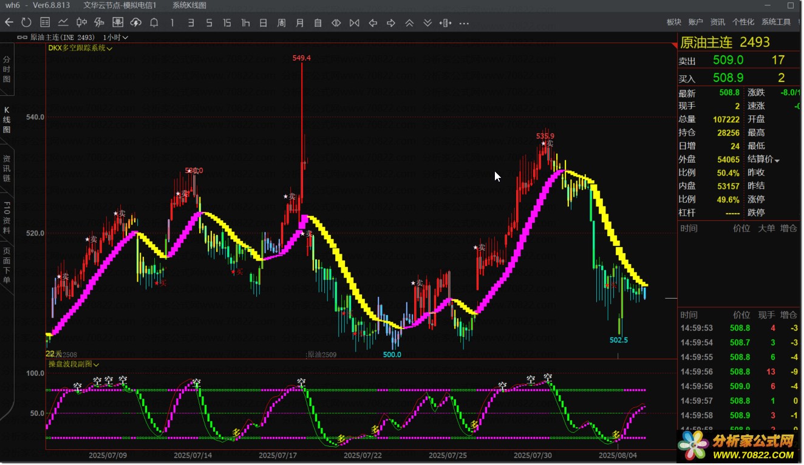The image size is (804, 465).
Task: Click the 原油2509 contract label
Action: [322, 355]
